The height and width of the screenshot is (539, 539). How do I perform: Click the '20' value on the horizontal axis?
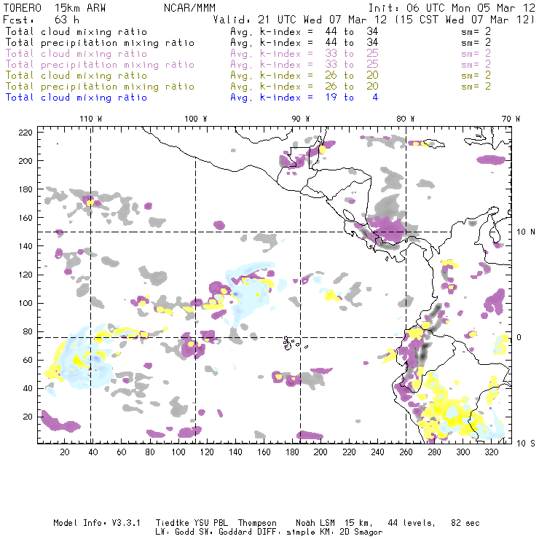coord(65,452)
